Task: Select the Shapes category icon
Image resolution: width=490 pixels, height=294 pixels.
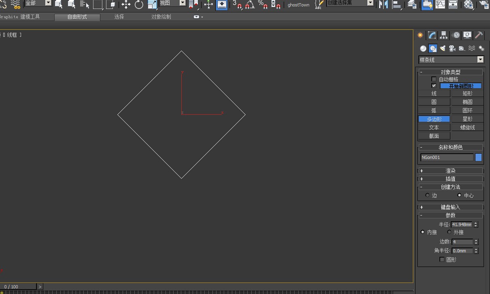Action: pyautogui.click(x=433, y=49)
